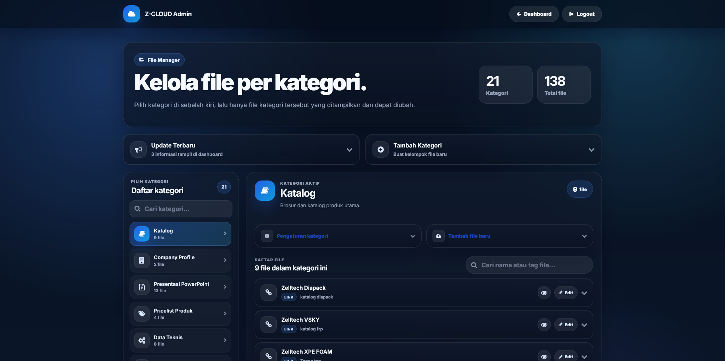Click the 'katalog diapack' tag text
The width and height of the screenshot is (725, 361).
point(317,297)
